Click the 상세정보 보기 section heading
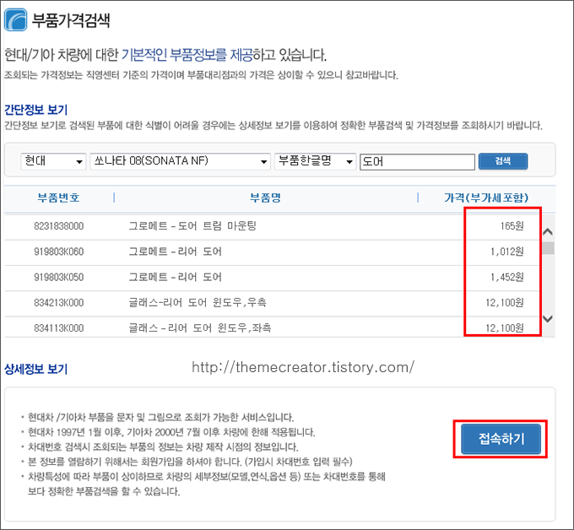Image resolution: width=574 pixels, height=530 pixels. (35, 369)
